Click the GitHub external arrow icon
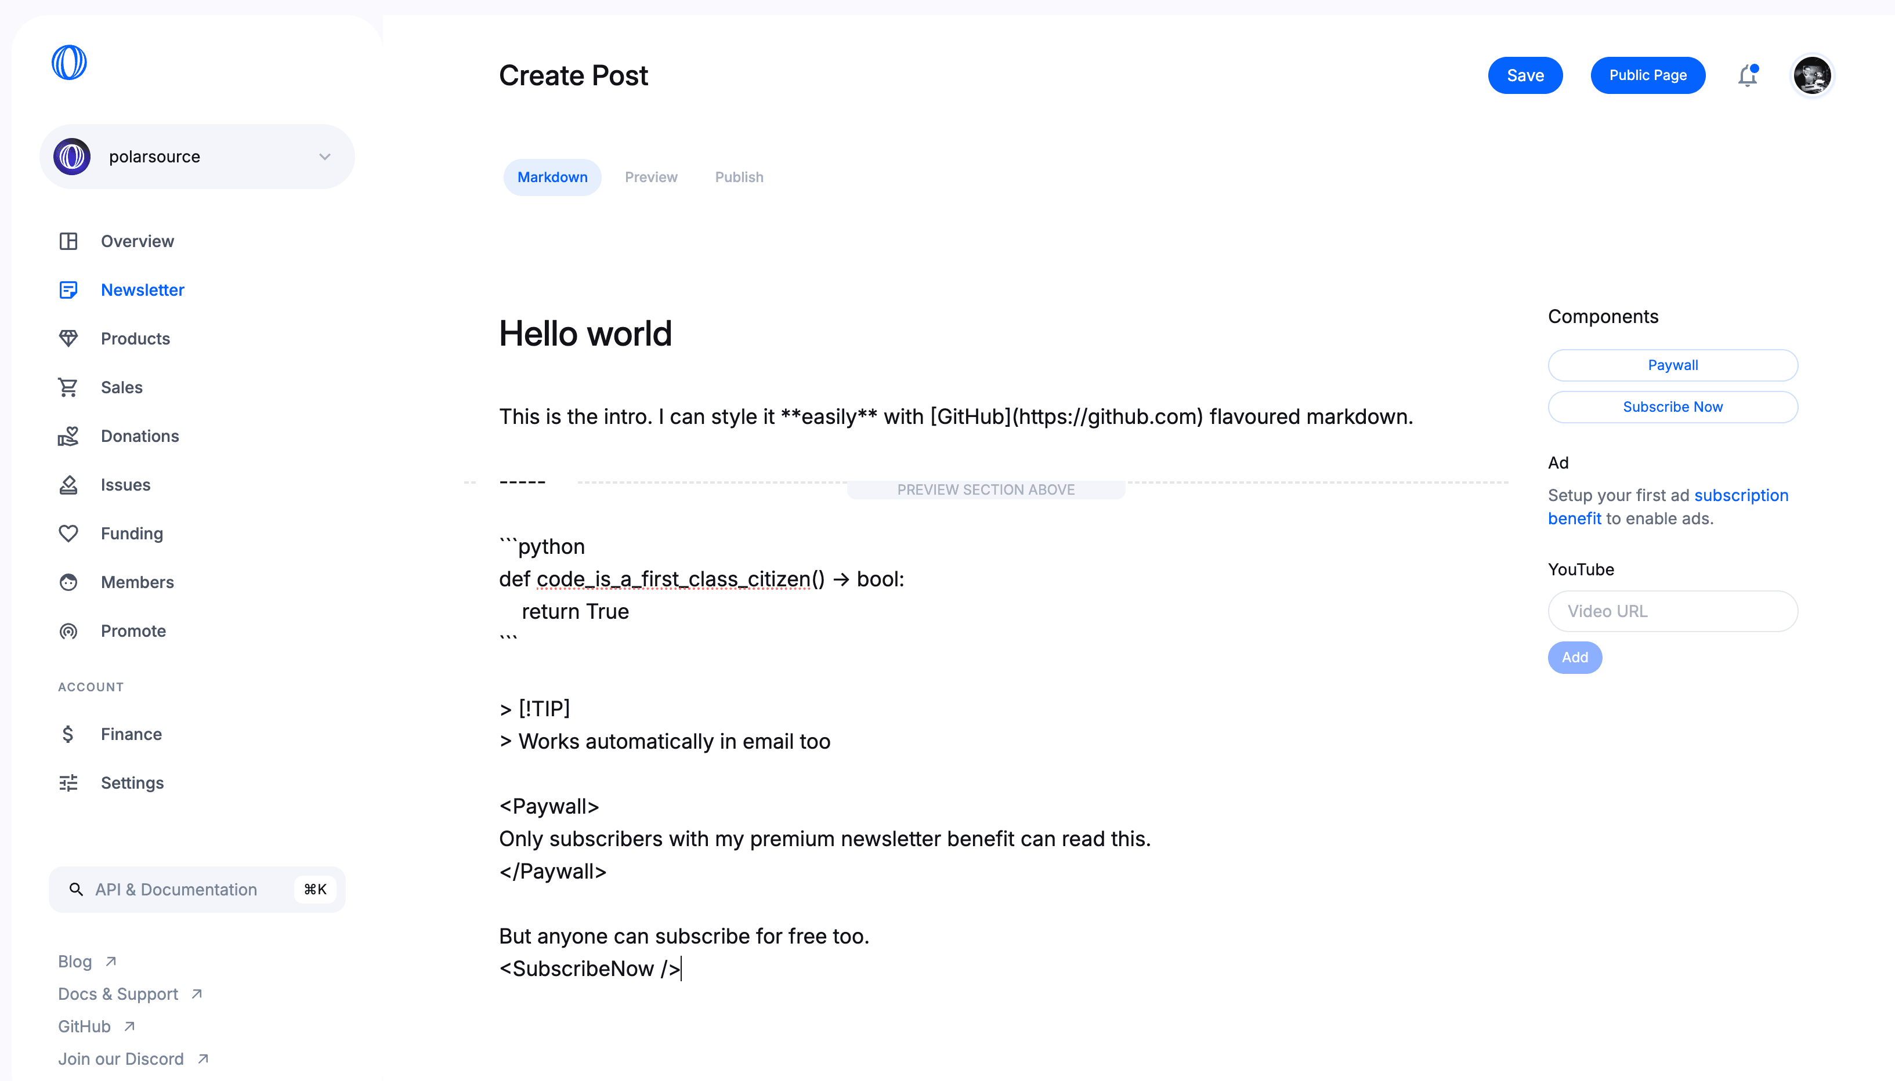1895x1081 pixels. [x=129, y=1026]
